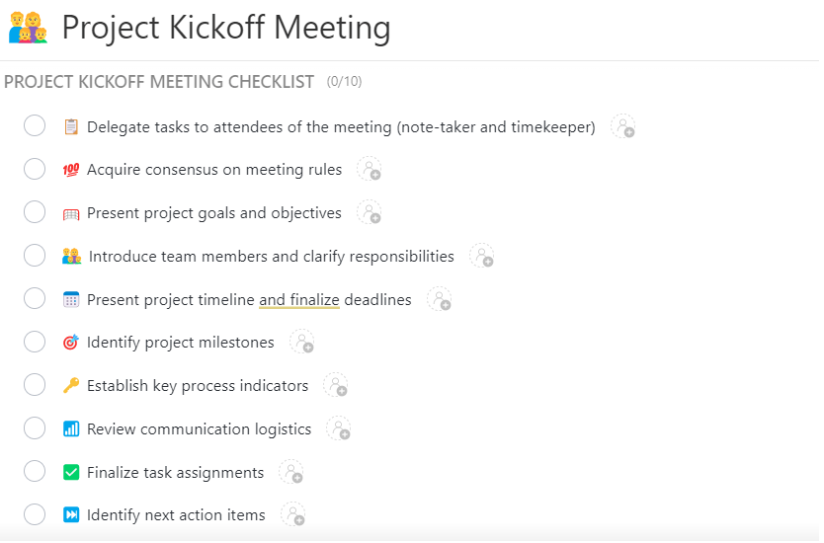Assign user to Present project timeline item
Screen dimensions: 824x543
439,299
